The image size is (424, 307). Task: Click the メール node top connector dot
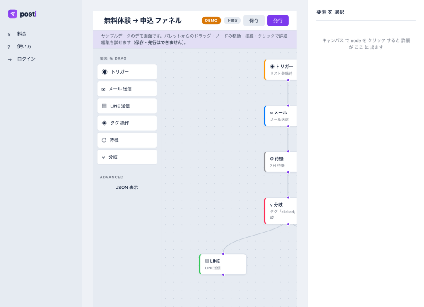(288, 105)
